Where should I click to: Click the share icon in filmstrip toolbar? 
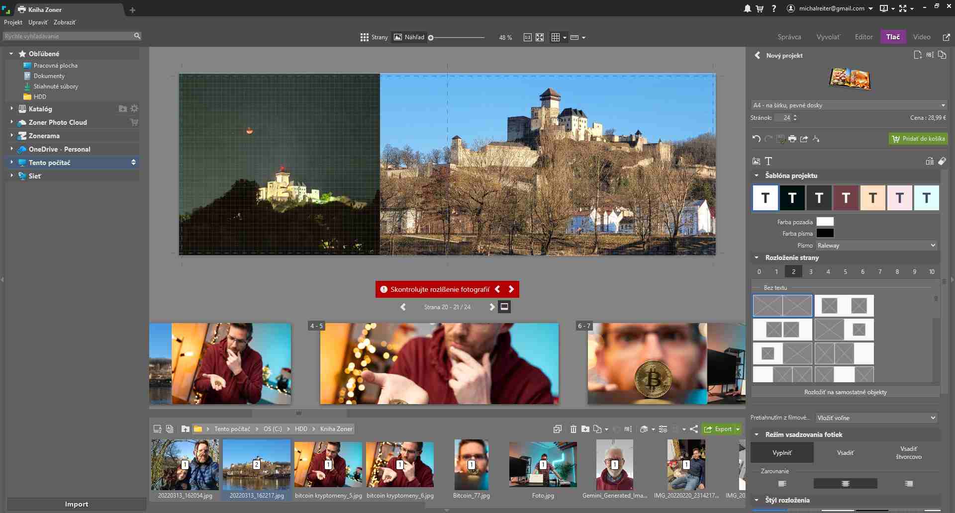[x=694, y=429]
